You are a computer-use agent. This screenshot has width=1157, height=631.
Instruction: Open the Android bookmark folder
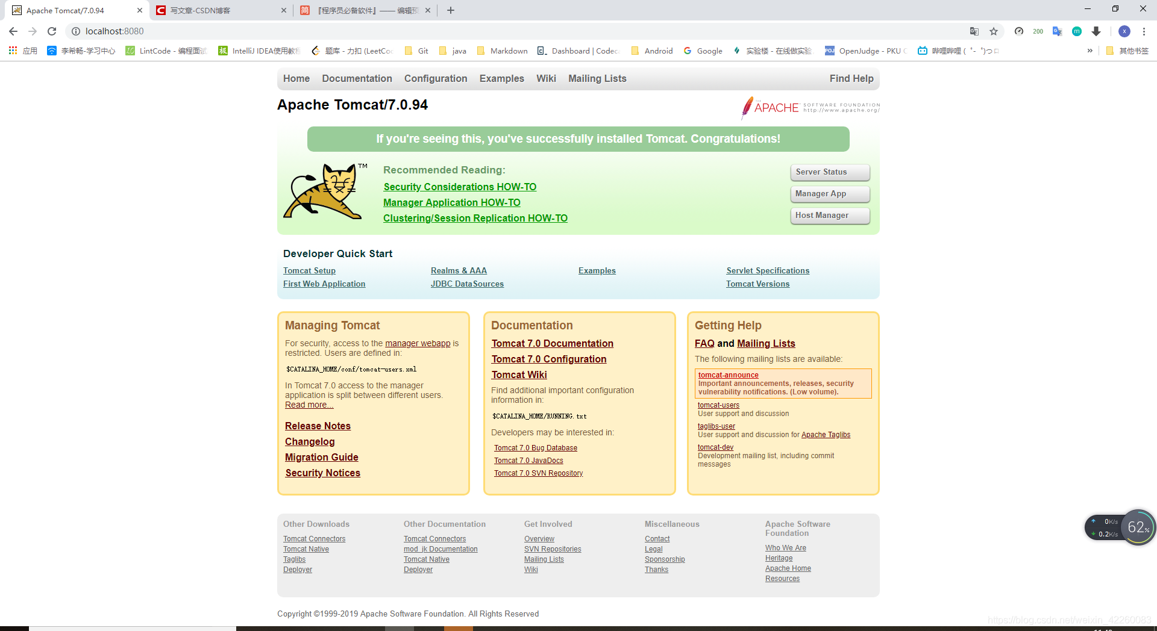pos(651,51)
